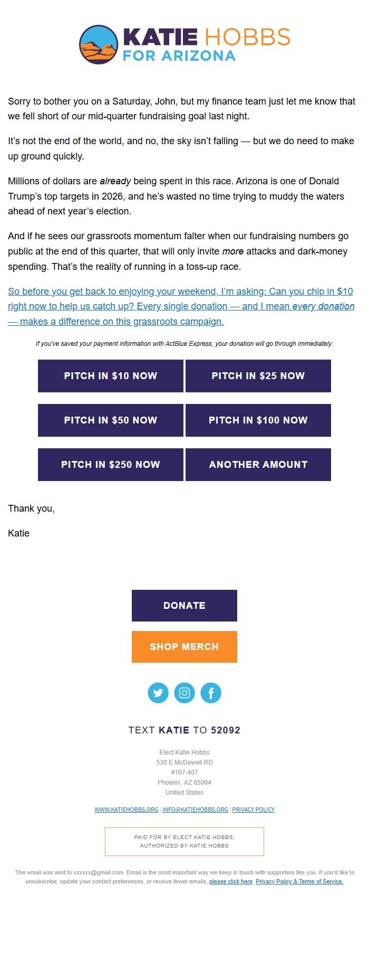Open the Facebook icon
This screenshot has width=369, height=960.
pyautogui.click(x=211, y=693)
